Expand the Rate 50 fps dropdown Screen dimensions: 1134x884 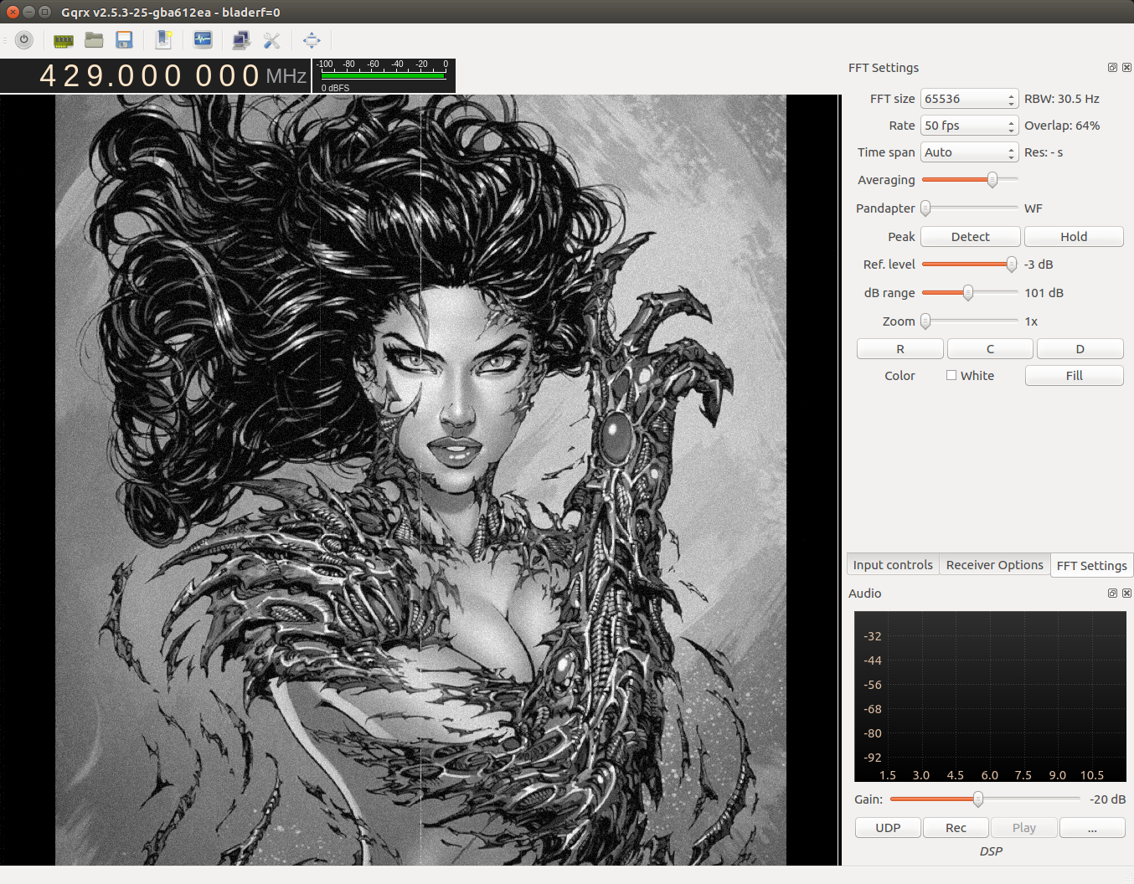click(x=969, y=126)
